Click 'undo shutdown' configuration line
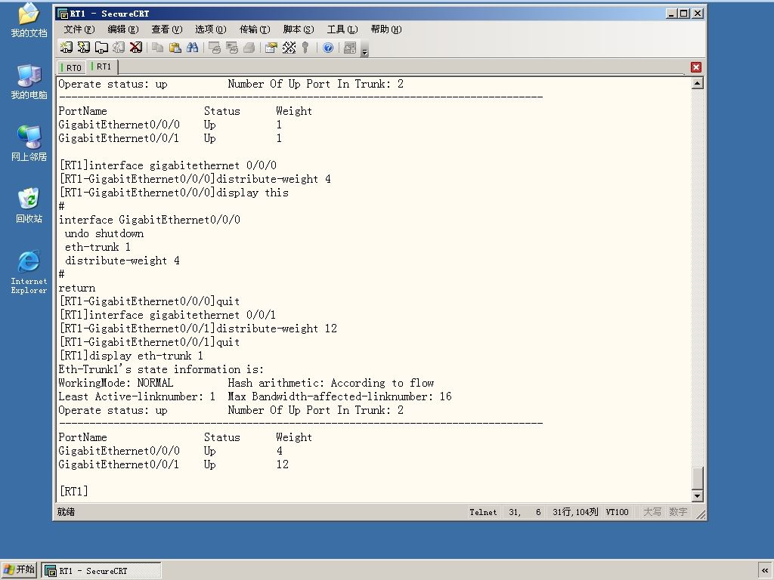This screenshot has width=774, height=580. pos(104,233)
